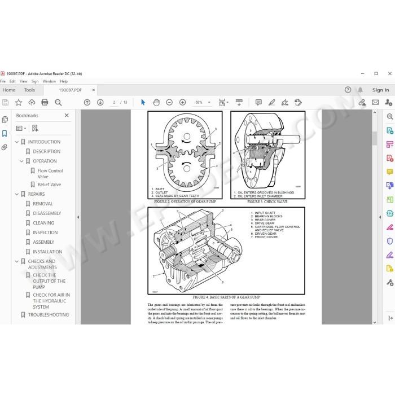Expand the tools pane arrow at bottom
Screen dimensions: 395x395
tap(390, 318)
